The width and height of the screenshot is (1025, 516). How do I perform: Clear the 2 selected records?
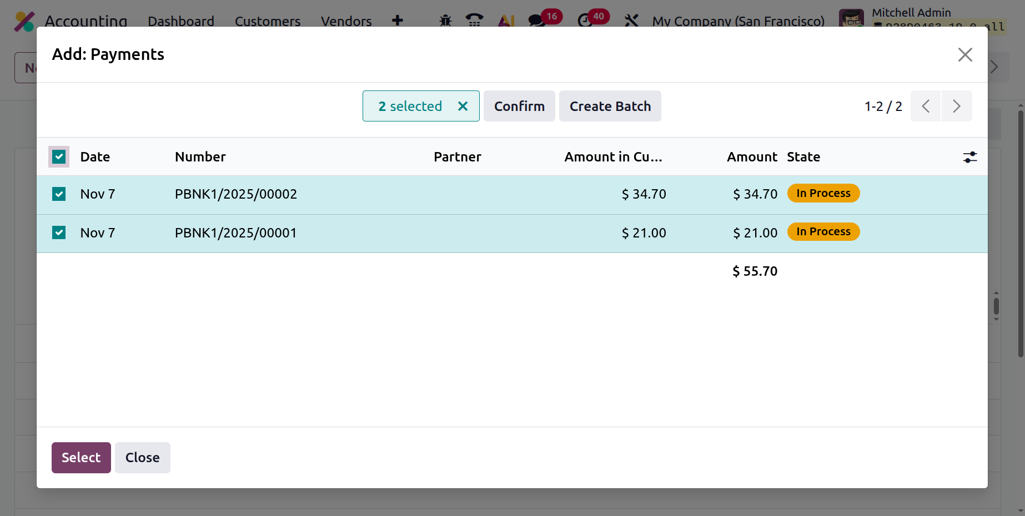[x=463, y=106]
